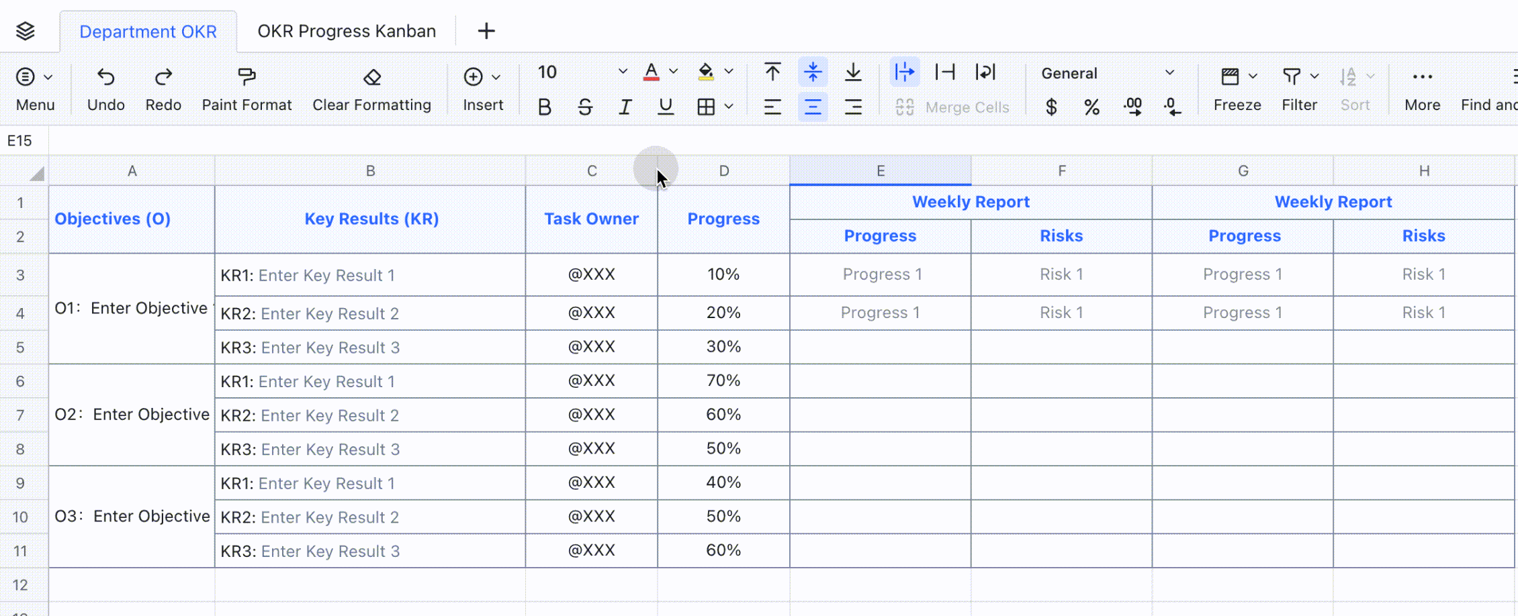The image size is (1518, 616).
Task: Apply currency format to cells
Action: coord(1051,106)
